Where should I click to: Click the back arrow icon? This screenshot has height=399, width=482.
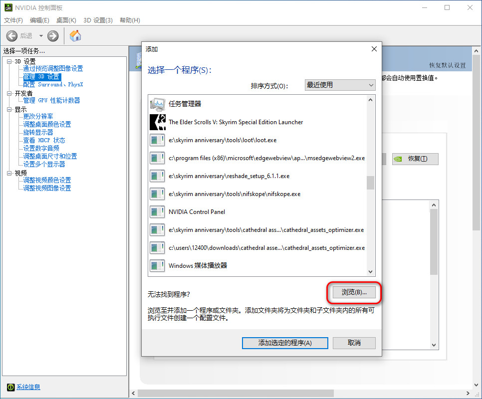pos(12,36)
